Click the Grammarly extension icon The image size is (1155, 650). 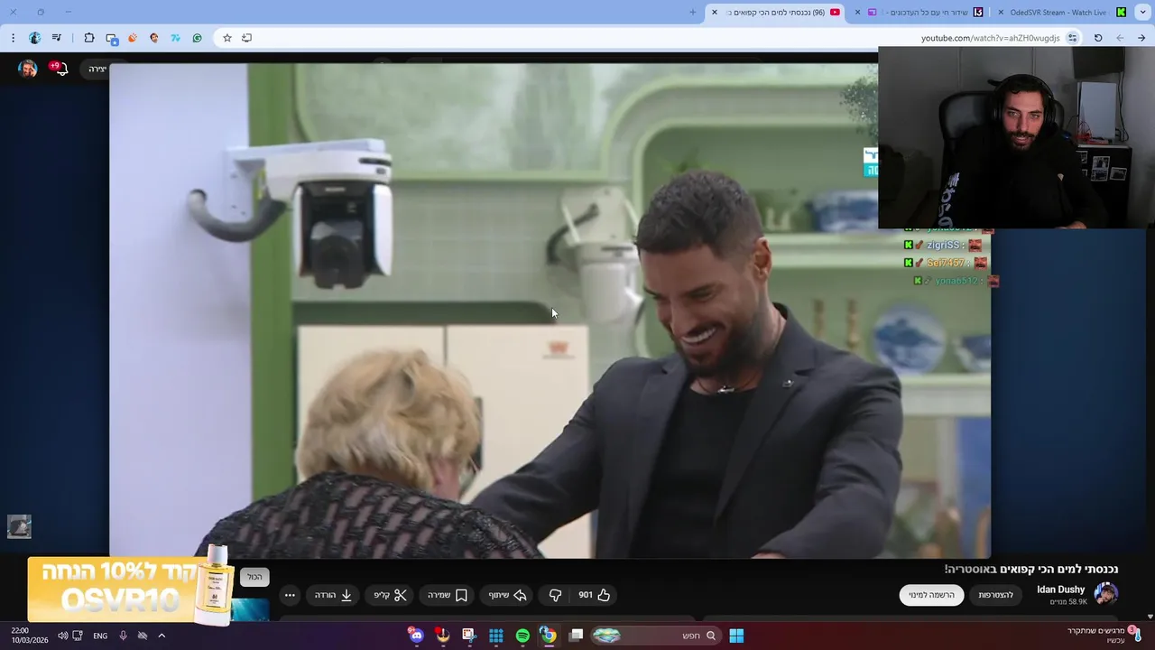[197, 38]
